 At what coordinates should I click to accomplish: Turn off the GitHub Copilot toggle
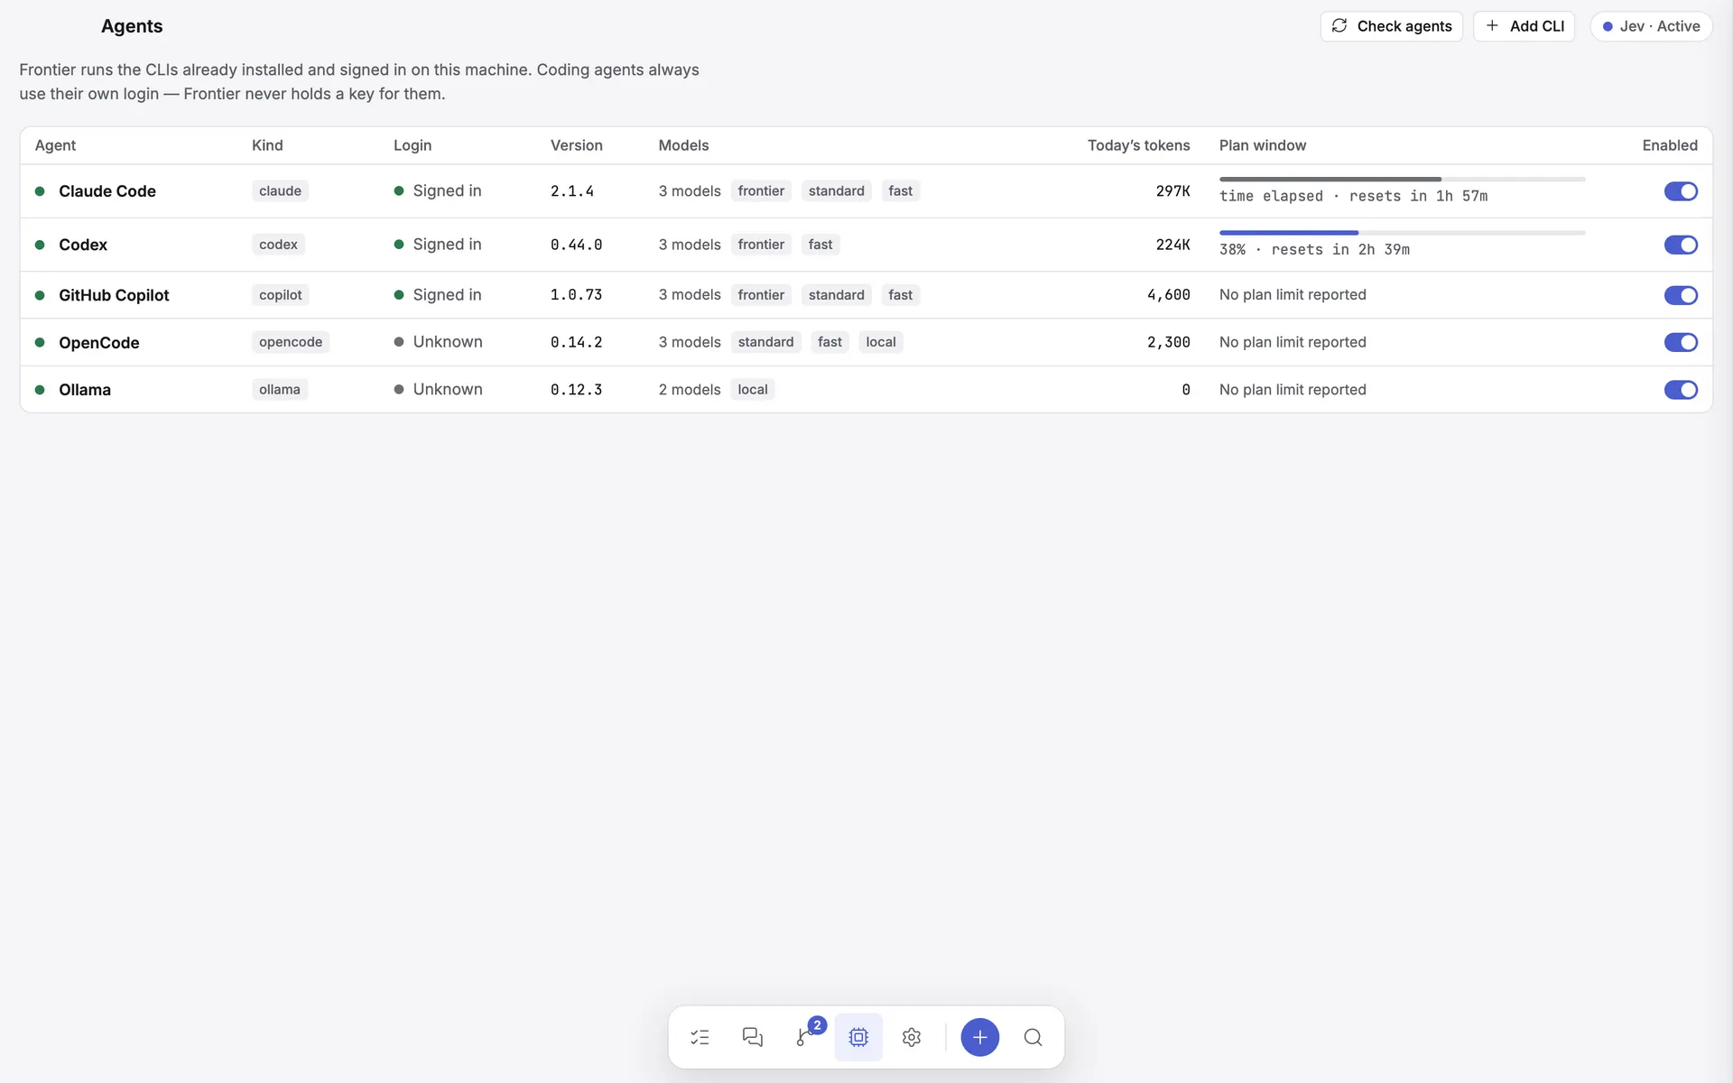pos(1681,295)
